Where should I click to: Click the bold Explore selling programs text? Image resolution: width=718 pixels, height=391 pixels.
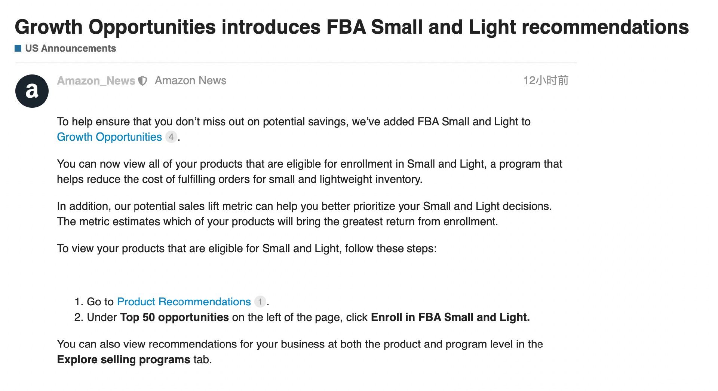pyautogui.click(x=123, y=360)
